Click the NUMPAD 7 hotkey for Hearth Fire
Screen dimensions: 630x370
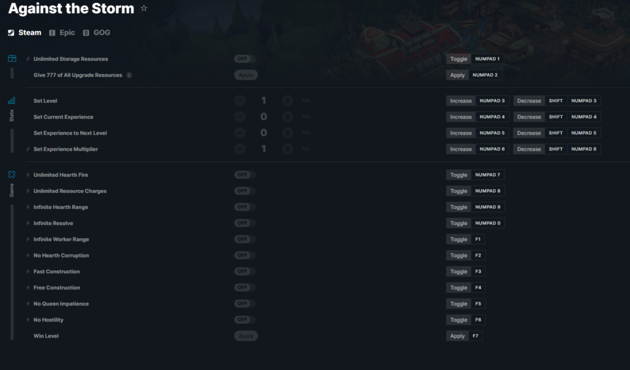point(487,175)
